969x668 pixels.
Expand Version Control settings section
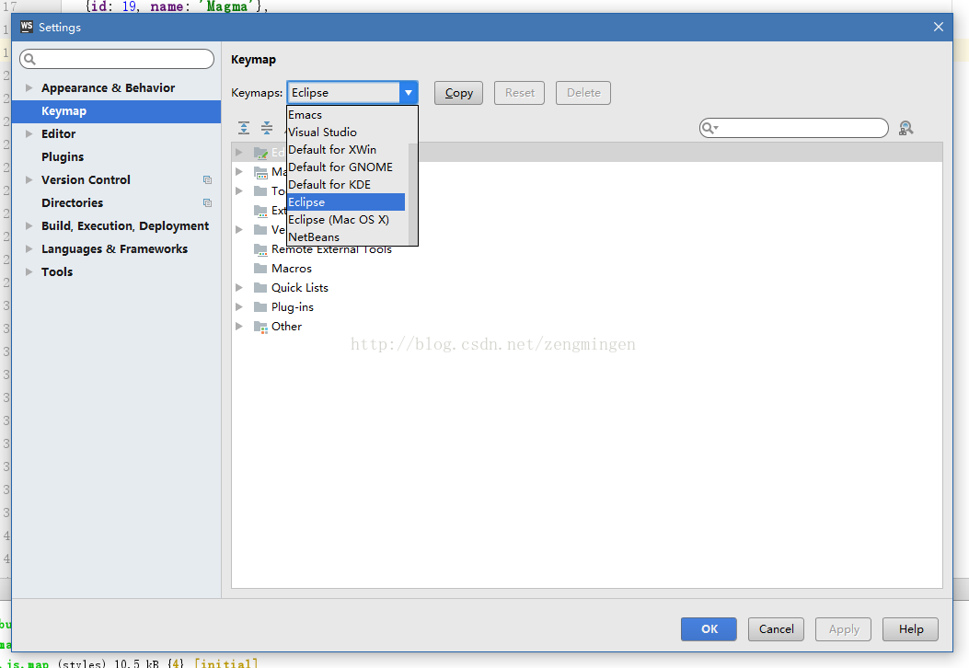pyautogui.click(x=29, y=179)
